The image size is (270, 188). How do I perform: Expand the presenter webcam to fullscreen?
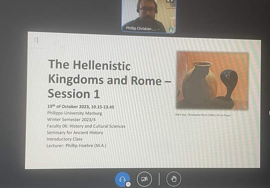(x=170, y=1)
